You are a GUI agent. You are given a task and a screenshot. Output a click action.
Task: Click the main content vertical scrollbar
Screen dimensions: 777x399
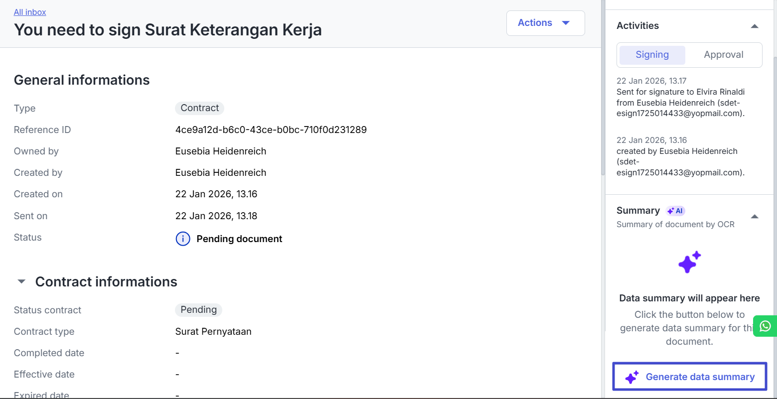[x=603, y=100]
